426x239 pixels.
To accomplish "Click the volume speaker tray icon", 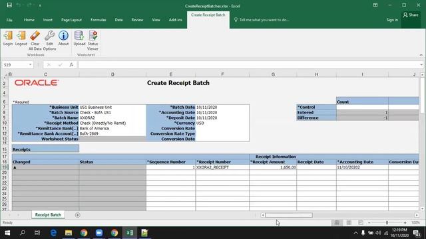I will (x=378, y=233).
